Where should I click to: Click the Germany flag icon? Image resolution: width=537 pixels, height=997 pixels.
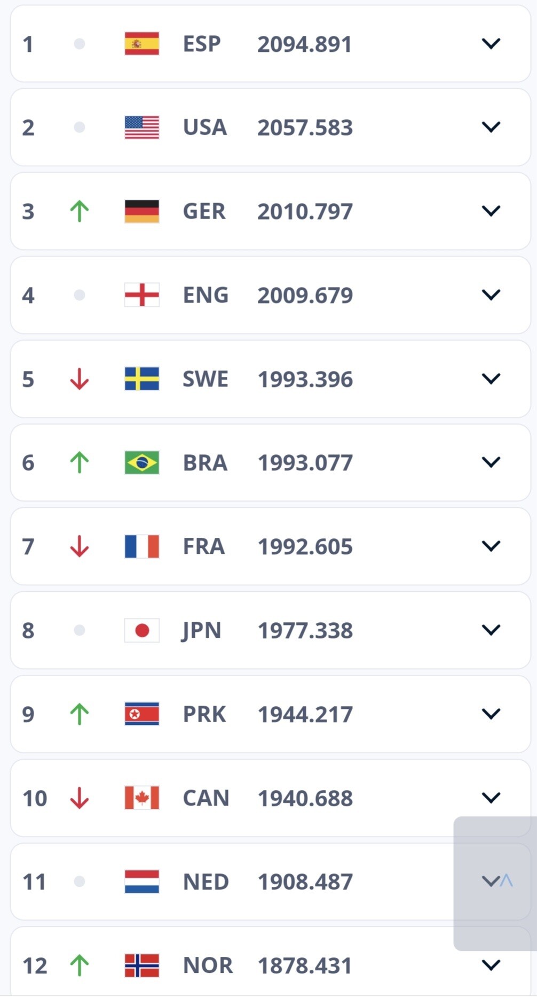click(141, 211)
